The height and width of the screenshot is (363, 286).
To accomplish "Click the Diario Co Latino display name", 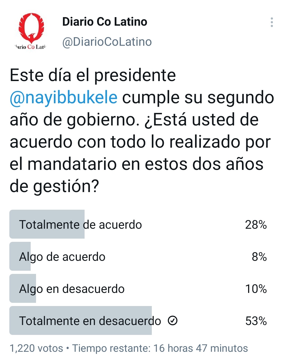I will (105, 22).
